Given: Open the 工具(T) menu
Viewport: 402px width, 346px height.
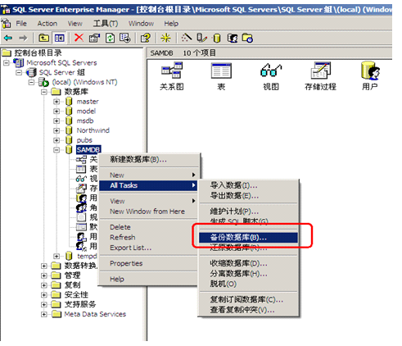Looking at the screenshot, I should [x=106, y=24].
